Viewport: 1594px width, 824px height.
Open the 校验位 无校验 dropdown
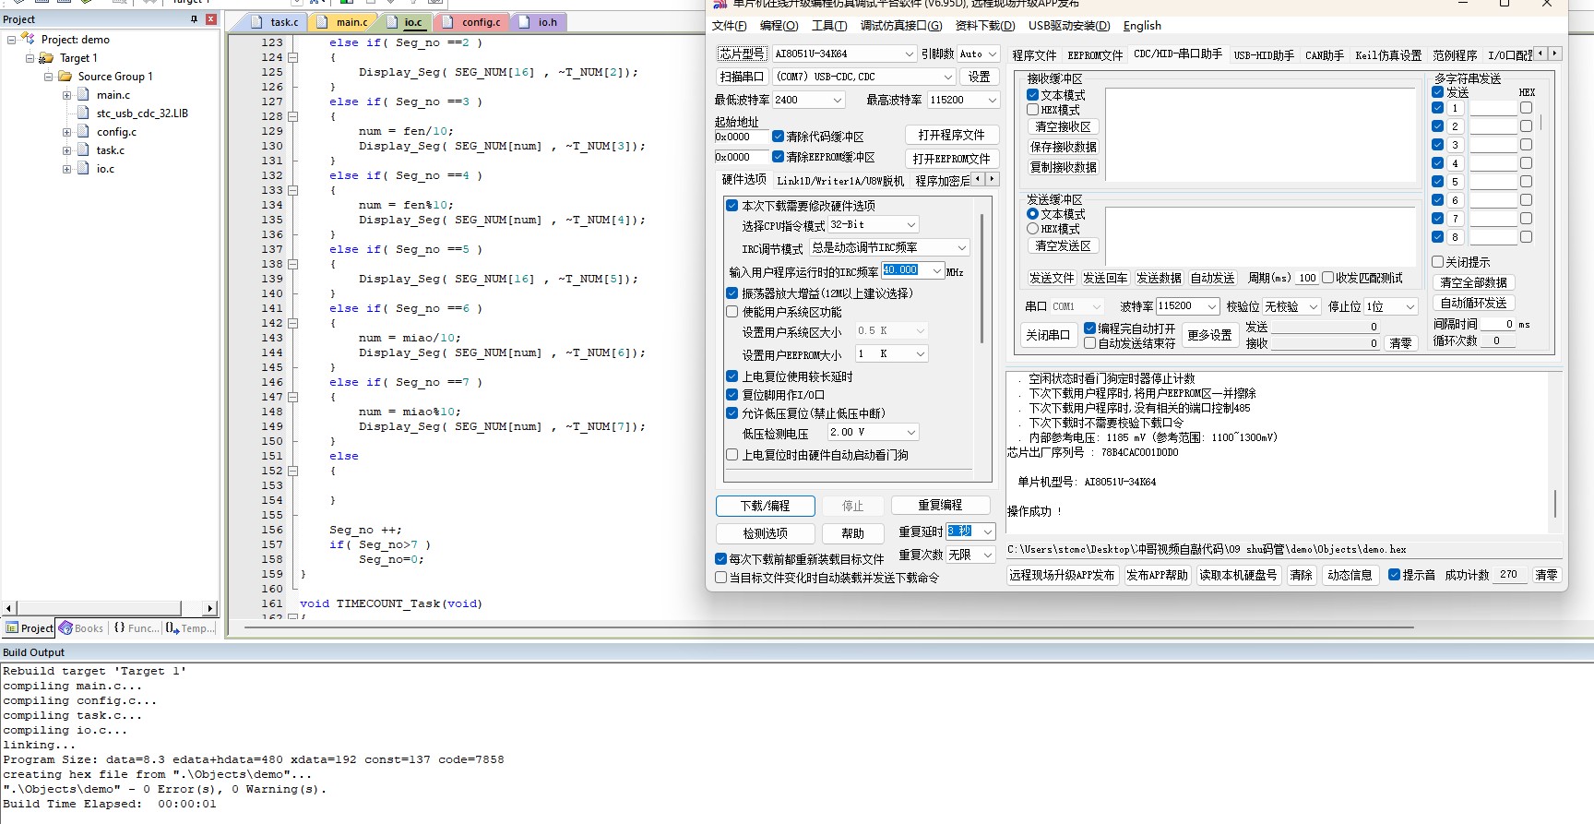coord(1291,306)
